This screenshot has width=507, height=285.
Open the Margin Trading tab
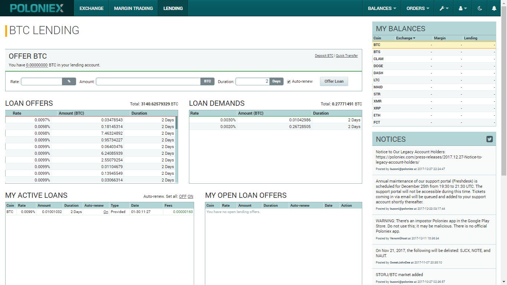pos(133,8)
